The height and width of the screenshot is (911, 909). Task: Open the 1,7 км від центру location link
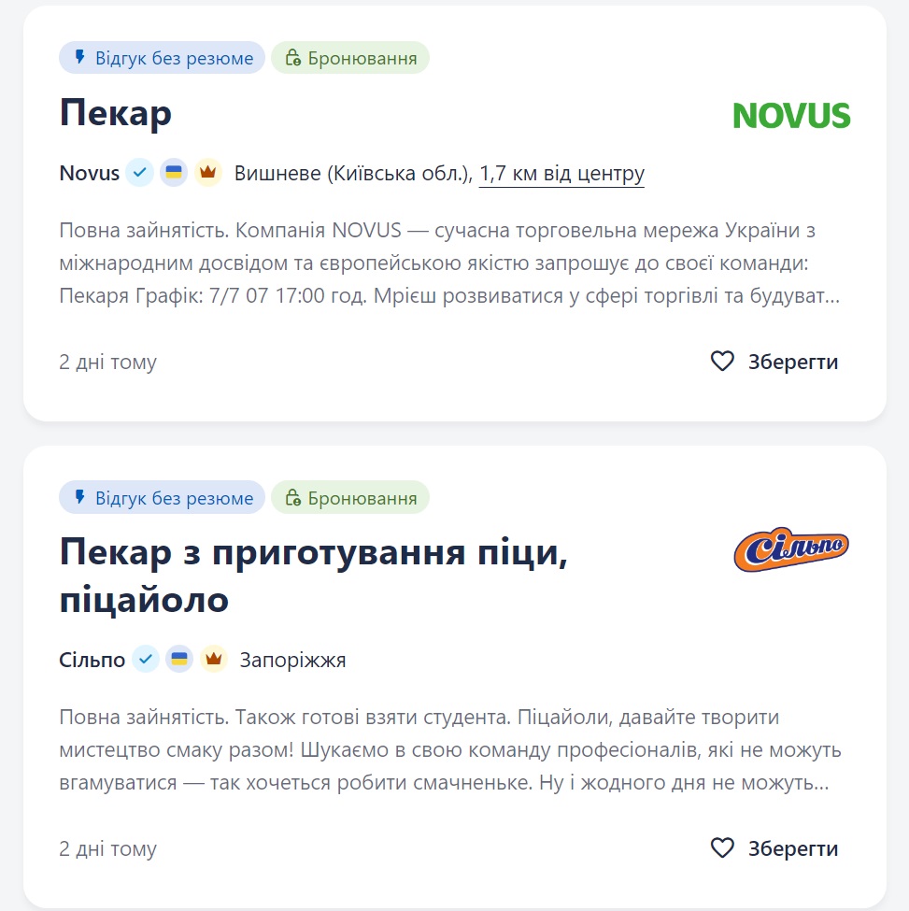[562, 173]
